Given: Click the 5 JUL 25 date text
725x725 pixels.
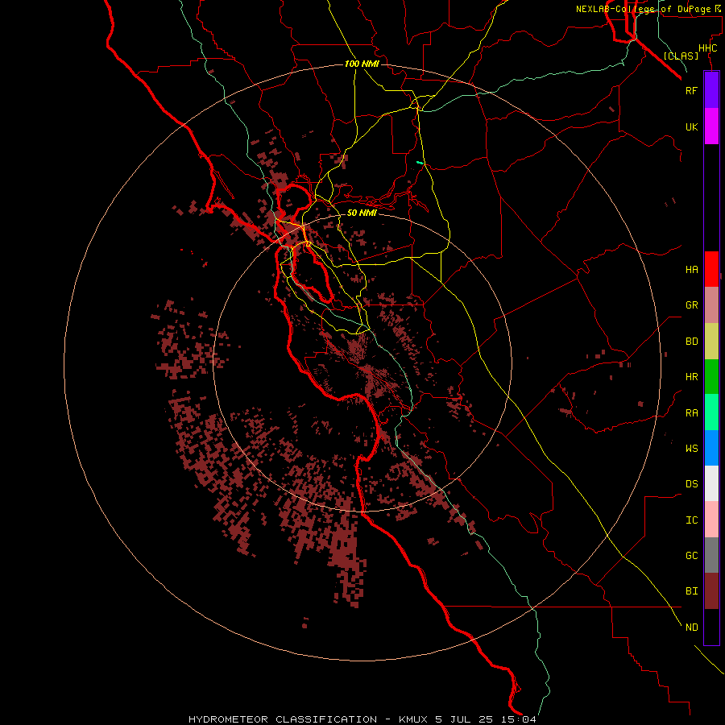Looking at the screenshot, I should 465,719.
